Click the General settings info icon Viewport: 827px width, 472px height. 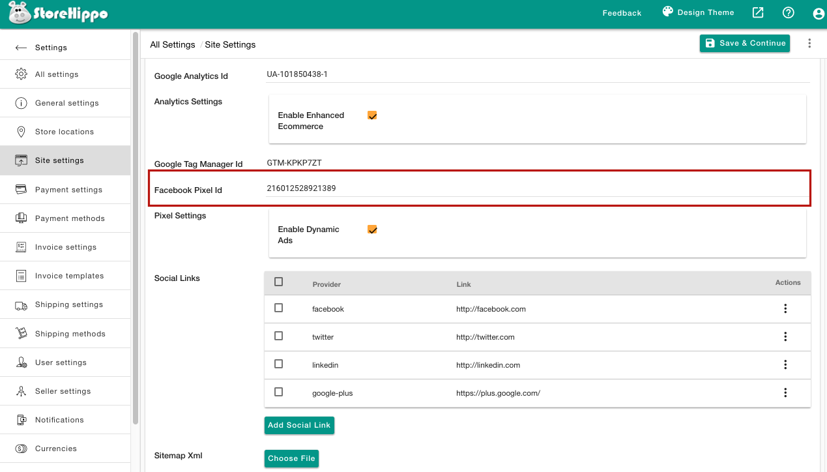22,103
